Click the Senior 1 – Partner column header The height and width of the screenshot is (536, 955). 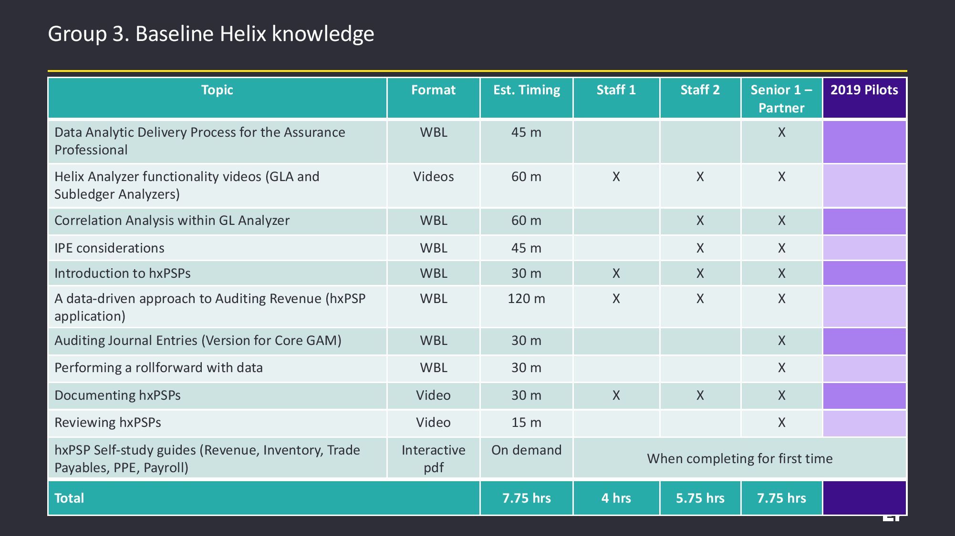[x=781, y=99]
